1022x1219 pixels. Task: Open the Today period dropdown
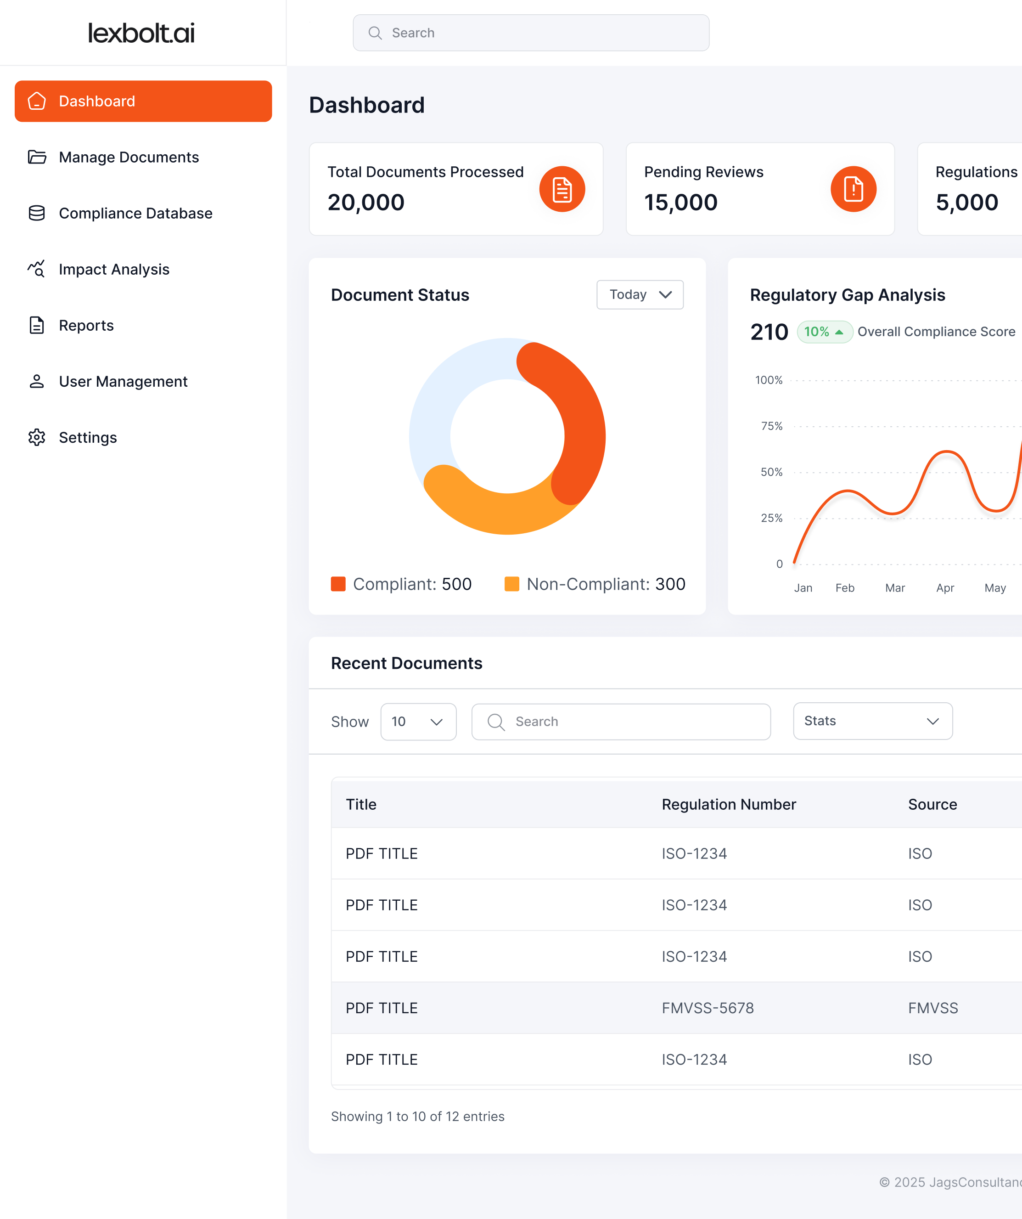[x=640, y=295]
